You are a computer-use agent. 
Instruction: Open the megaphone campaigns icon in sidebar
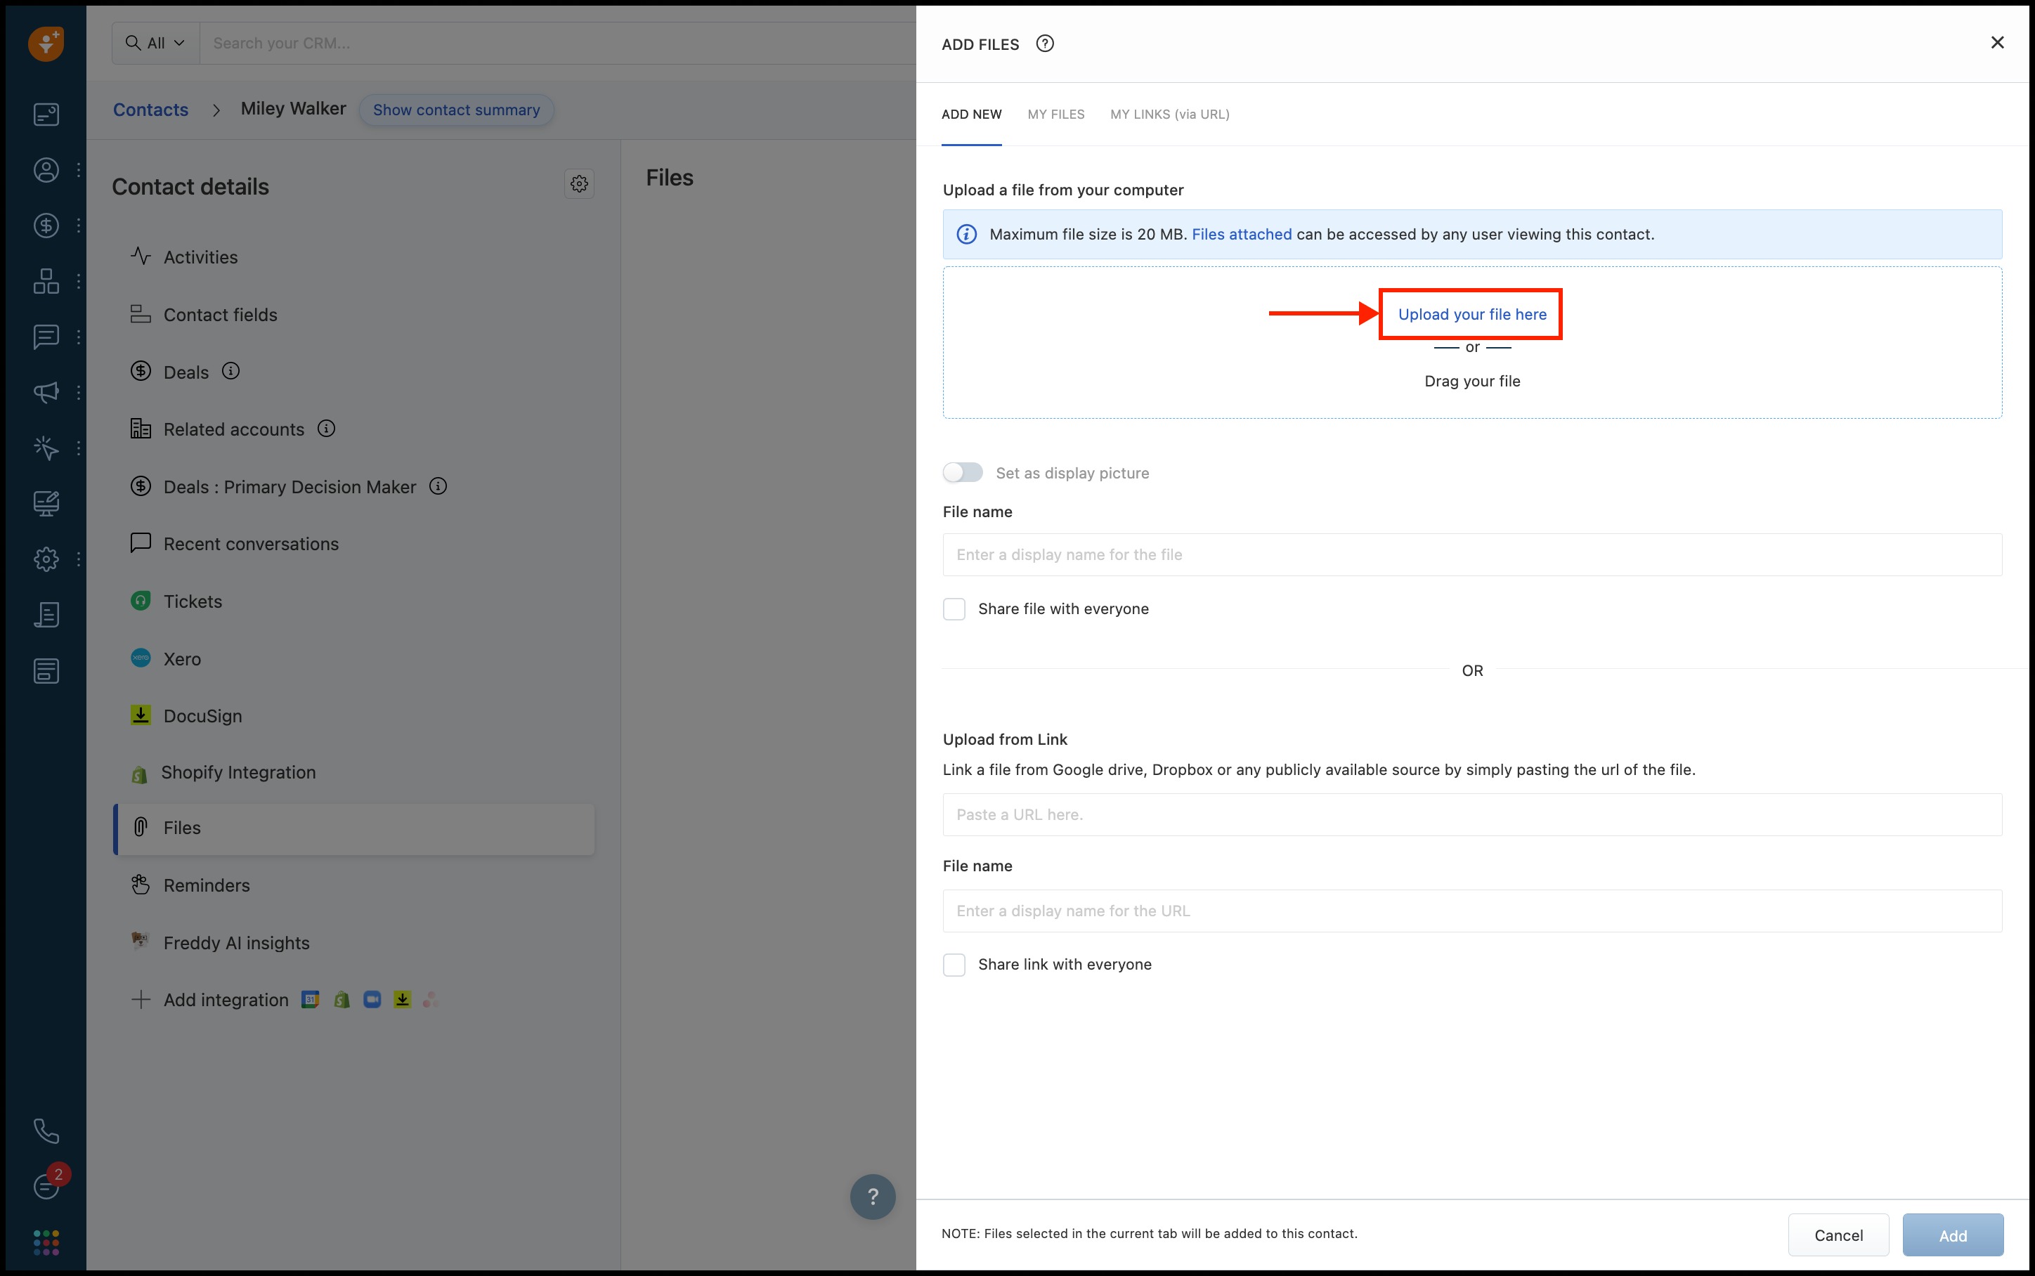(46, 392)
